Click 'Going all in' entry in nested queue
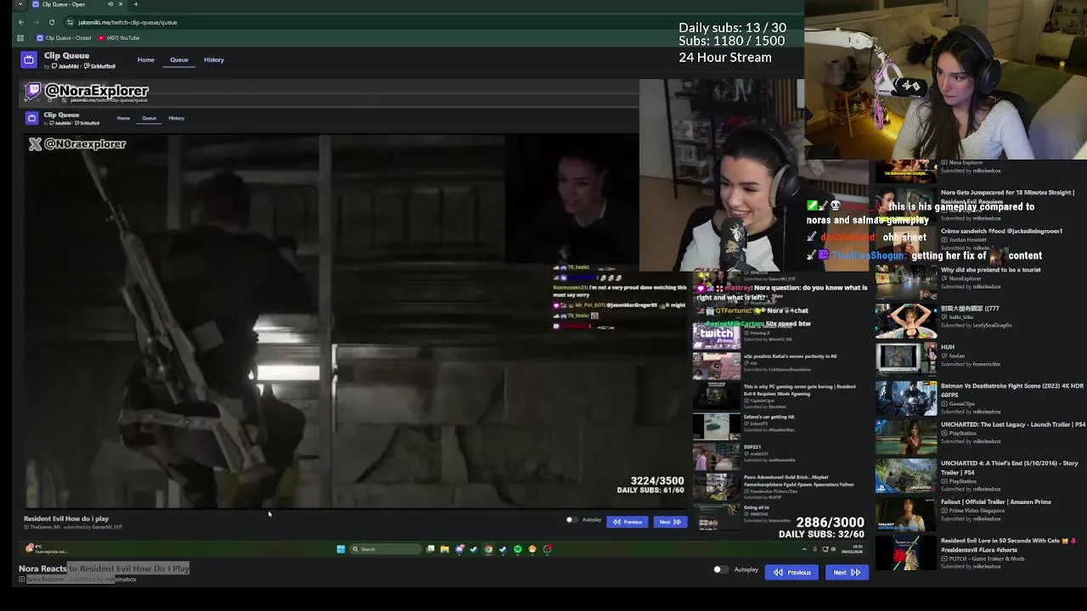The width and height of the screenshot is (1087, 611). (x=757, y=507)
